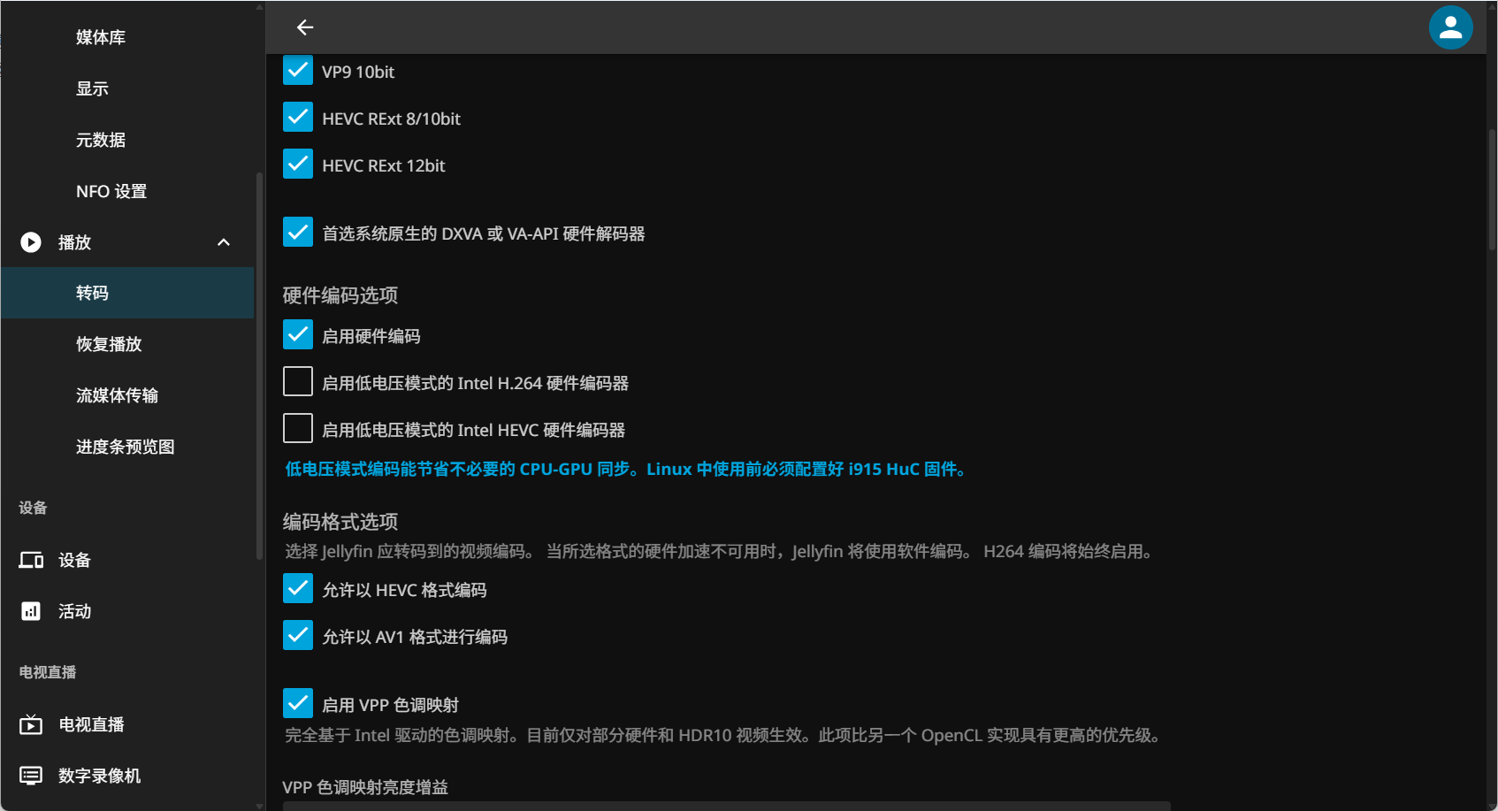Click the 数字录像机 DVR icon
The height and width of the screenshot is (811, 1498).
(31, 776)
